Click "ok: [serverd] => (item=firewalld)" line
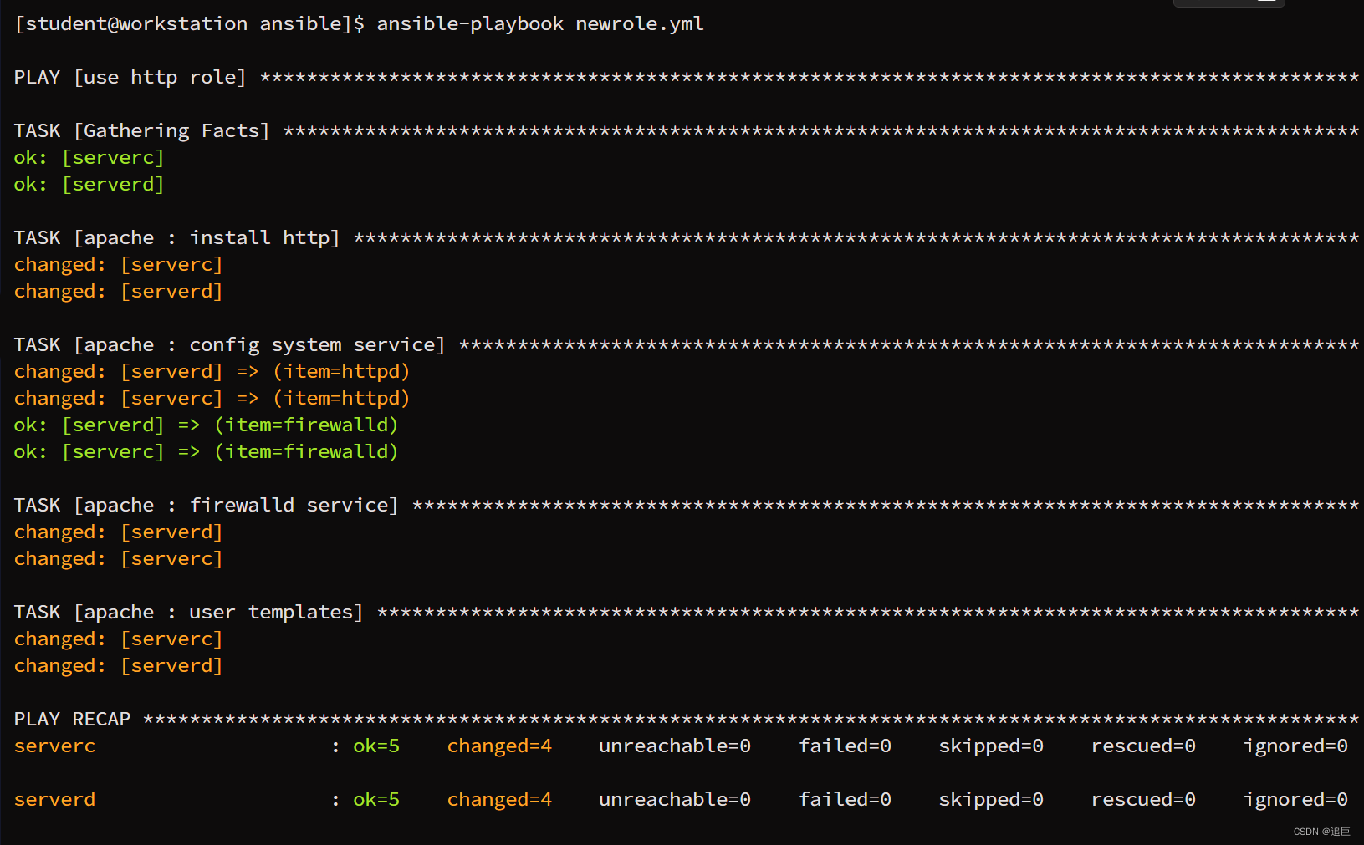 207,425
